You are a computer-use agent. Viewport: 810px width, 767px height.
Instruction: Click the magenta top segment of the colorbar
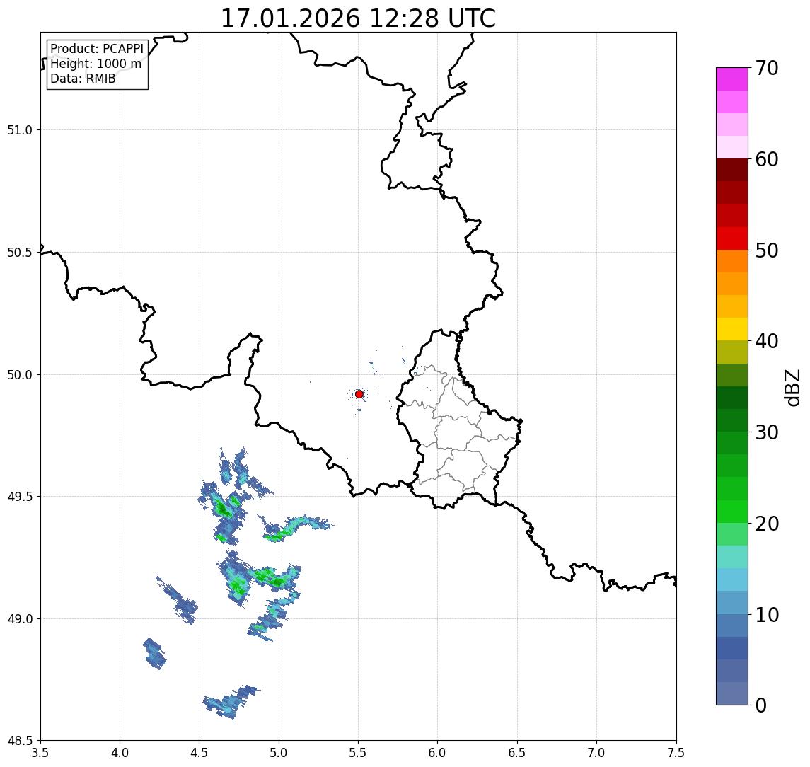(x=732, y=79)
